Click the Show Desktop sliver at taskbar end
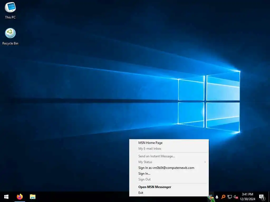 pyautogui.click(x=269, y=197)
